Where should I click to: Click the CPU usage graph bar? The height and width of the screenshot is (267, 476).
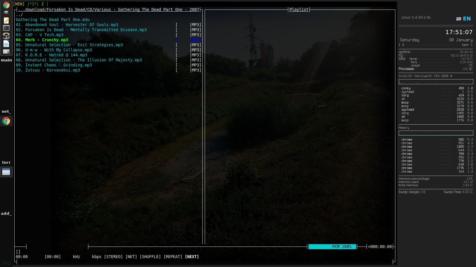pyautogui.click(x=436, y=82)
